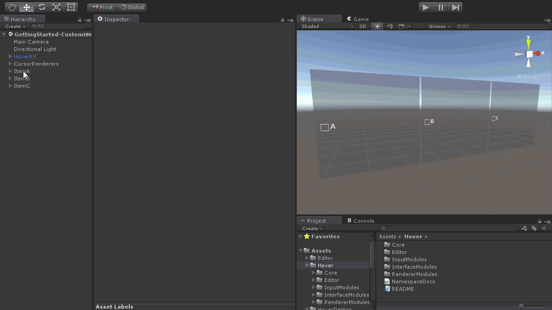This screenshot has height=310, width=552.
Task: Select the Hand tool in toolbar
Action: 12,7
